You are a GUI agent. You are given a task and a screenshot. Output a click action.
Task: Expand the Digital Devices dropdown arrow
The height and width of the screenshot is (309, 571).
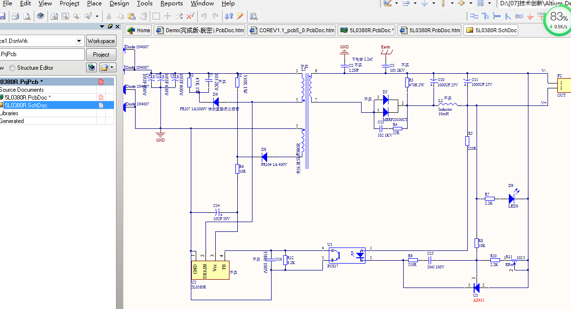pyautogui.click(x=452, y=3)
